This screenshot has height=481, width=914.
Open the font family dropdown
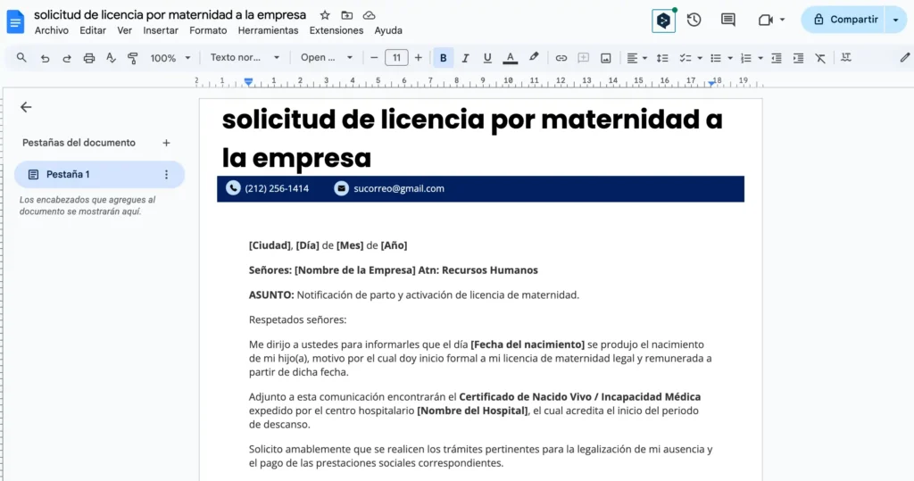pos(326,58)
